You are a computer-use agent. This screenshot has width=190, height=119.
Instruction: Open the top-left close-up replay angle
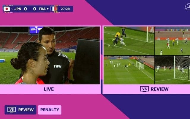129,41
